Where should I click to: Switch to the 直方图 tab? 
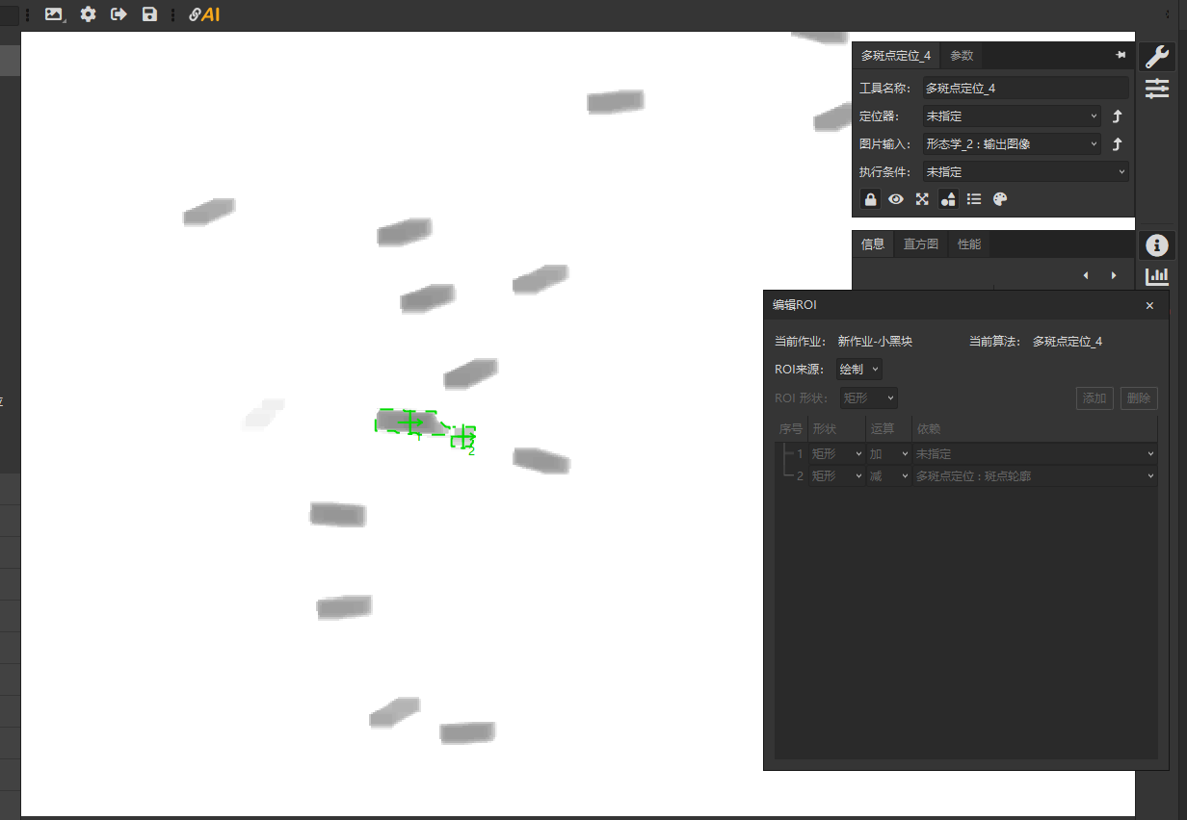click(x=920, y=244)
